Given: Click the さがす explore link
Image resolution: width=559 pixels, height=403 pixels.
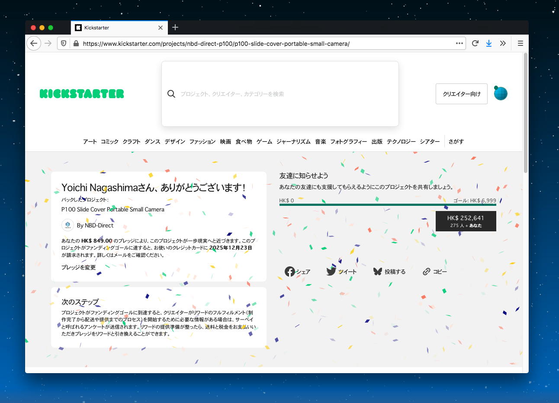Looking at the screenshot, I should tap(456, 141).
